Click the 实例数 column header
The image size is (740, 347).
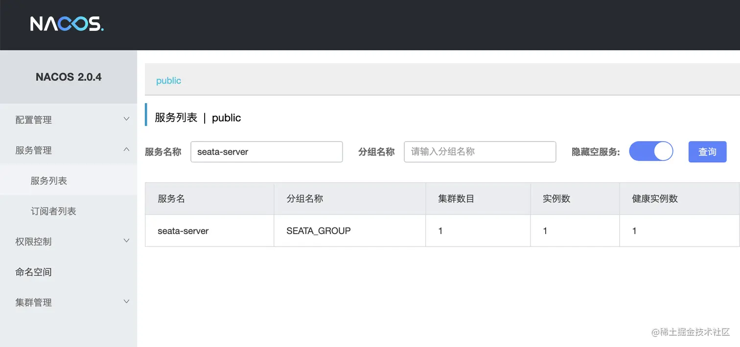[x=575, y=198]
